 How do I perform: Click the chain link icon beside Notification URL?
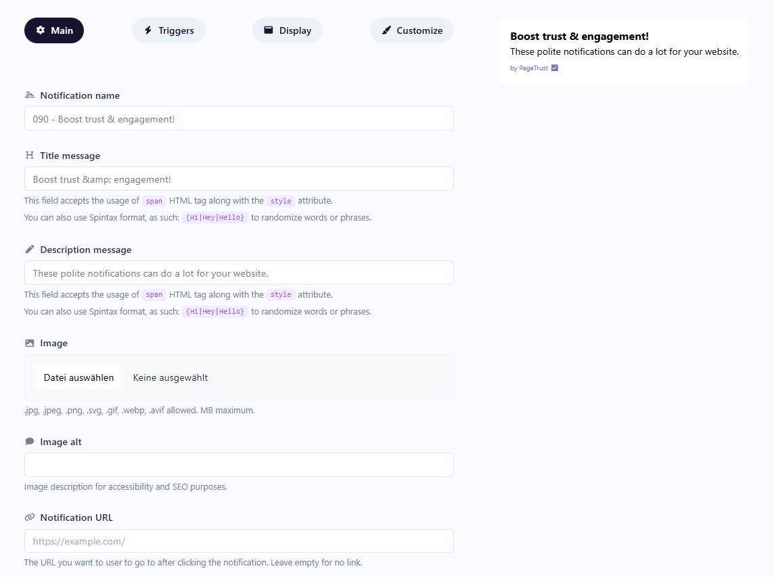tap(29, 517)
